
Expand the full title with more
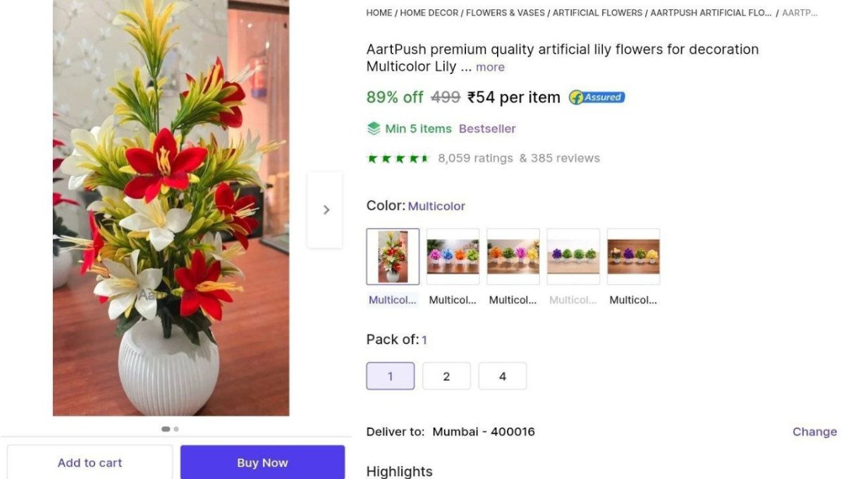(489, 66)
